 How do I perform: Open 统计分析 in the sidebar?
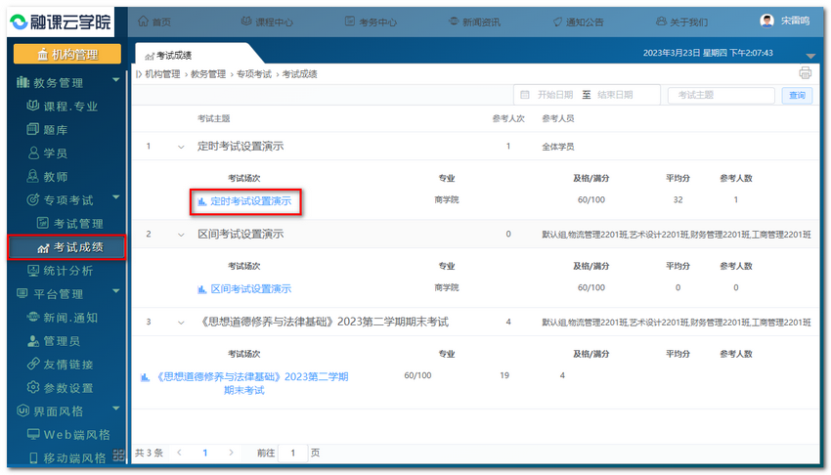pyautogui.click(x=67, y=271)
